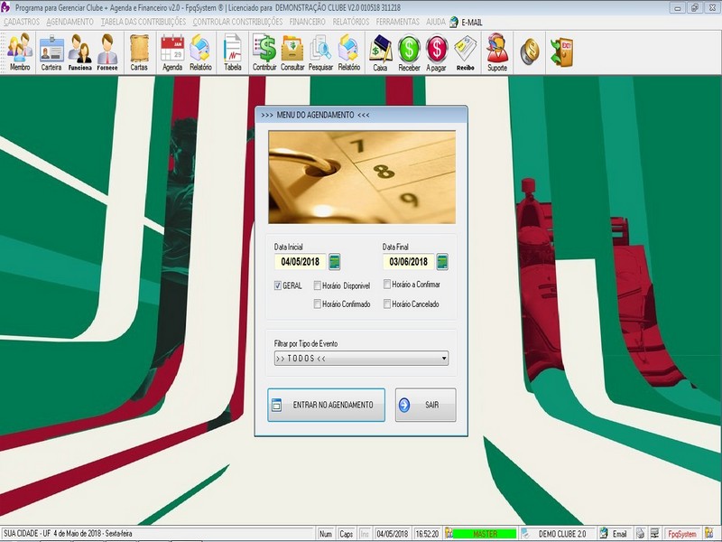Open the A pagar red dollar icon
This screenshot has width=722, height=542.
point(437,52)
